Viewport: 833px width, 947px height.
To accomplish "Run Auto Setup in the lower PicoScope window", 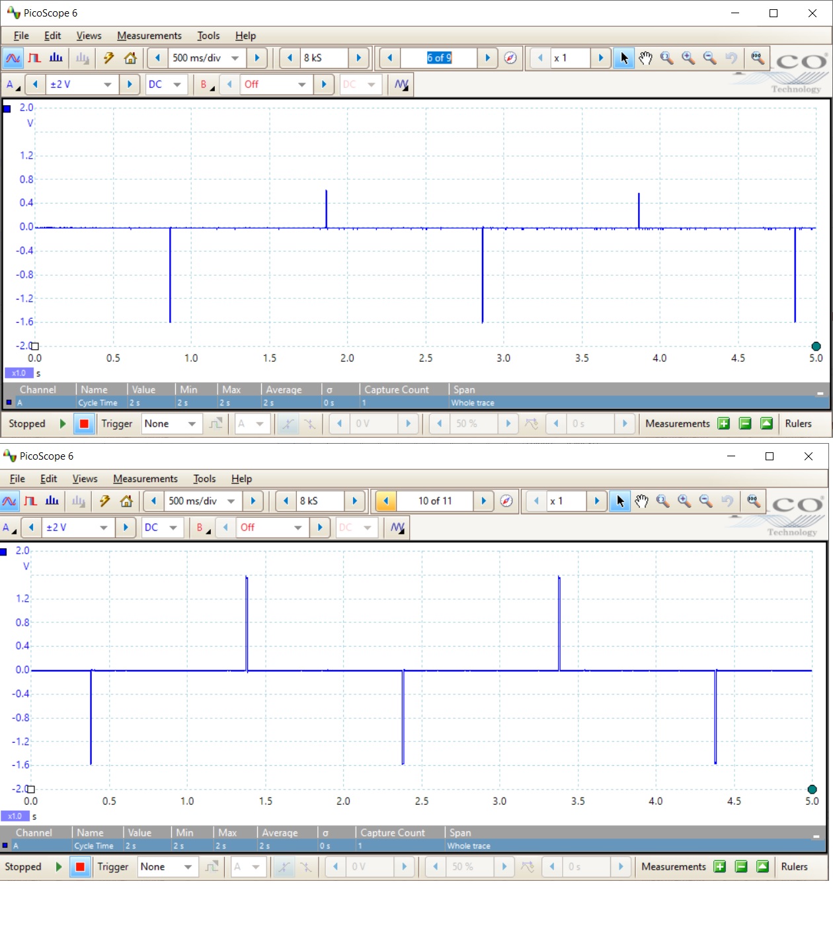I will click(104, 501).
